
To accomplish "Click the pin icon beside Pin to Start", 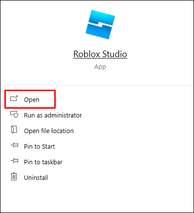I will (14, 145).
